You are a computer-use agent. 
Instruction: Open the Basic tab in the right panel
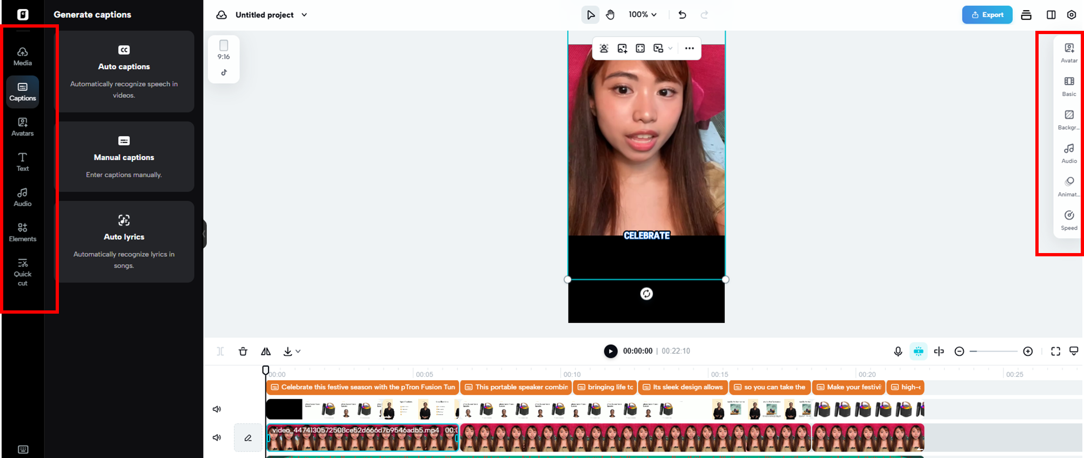pyautogui.click(x=1069, y=87)
